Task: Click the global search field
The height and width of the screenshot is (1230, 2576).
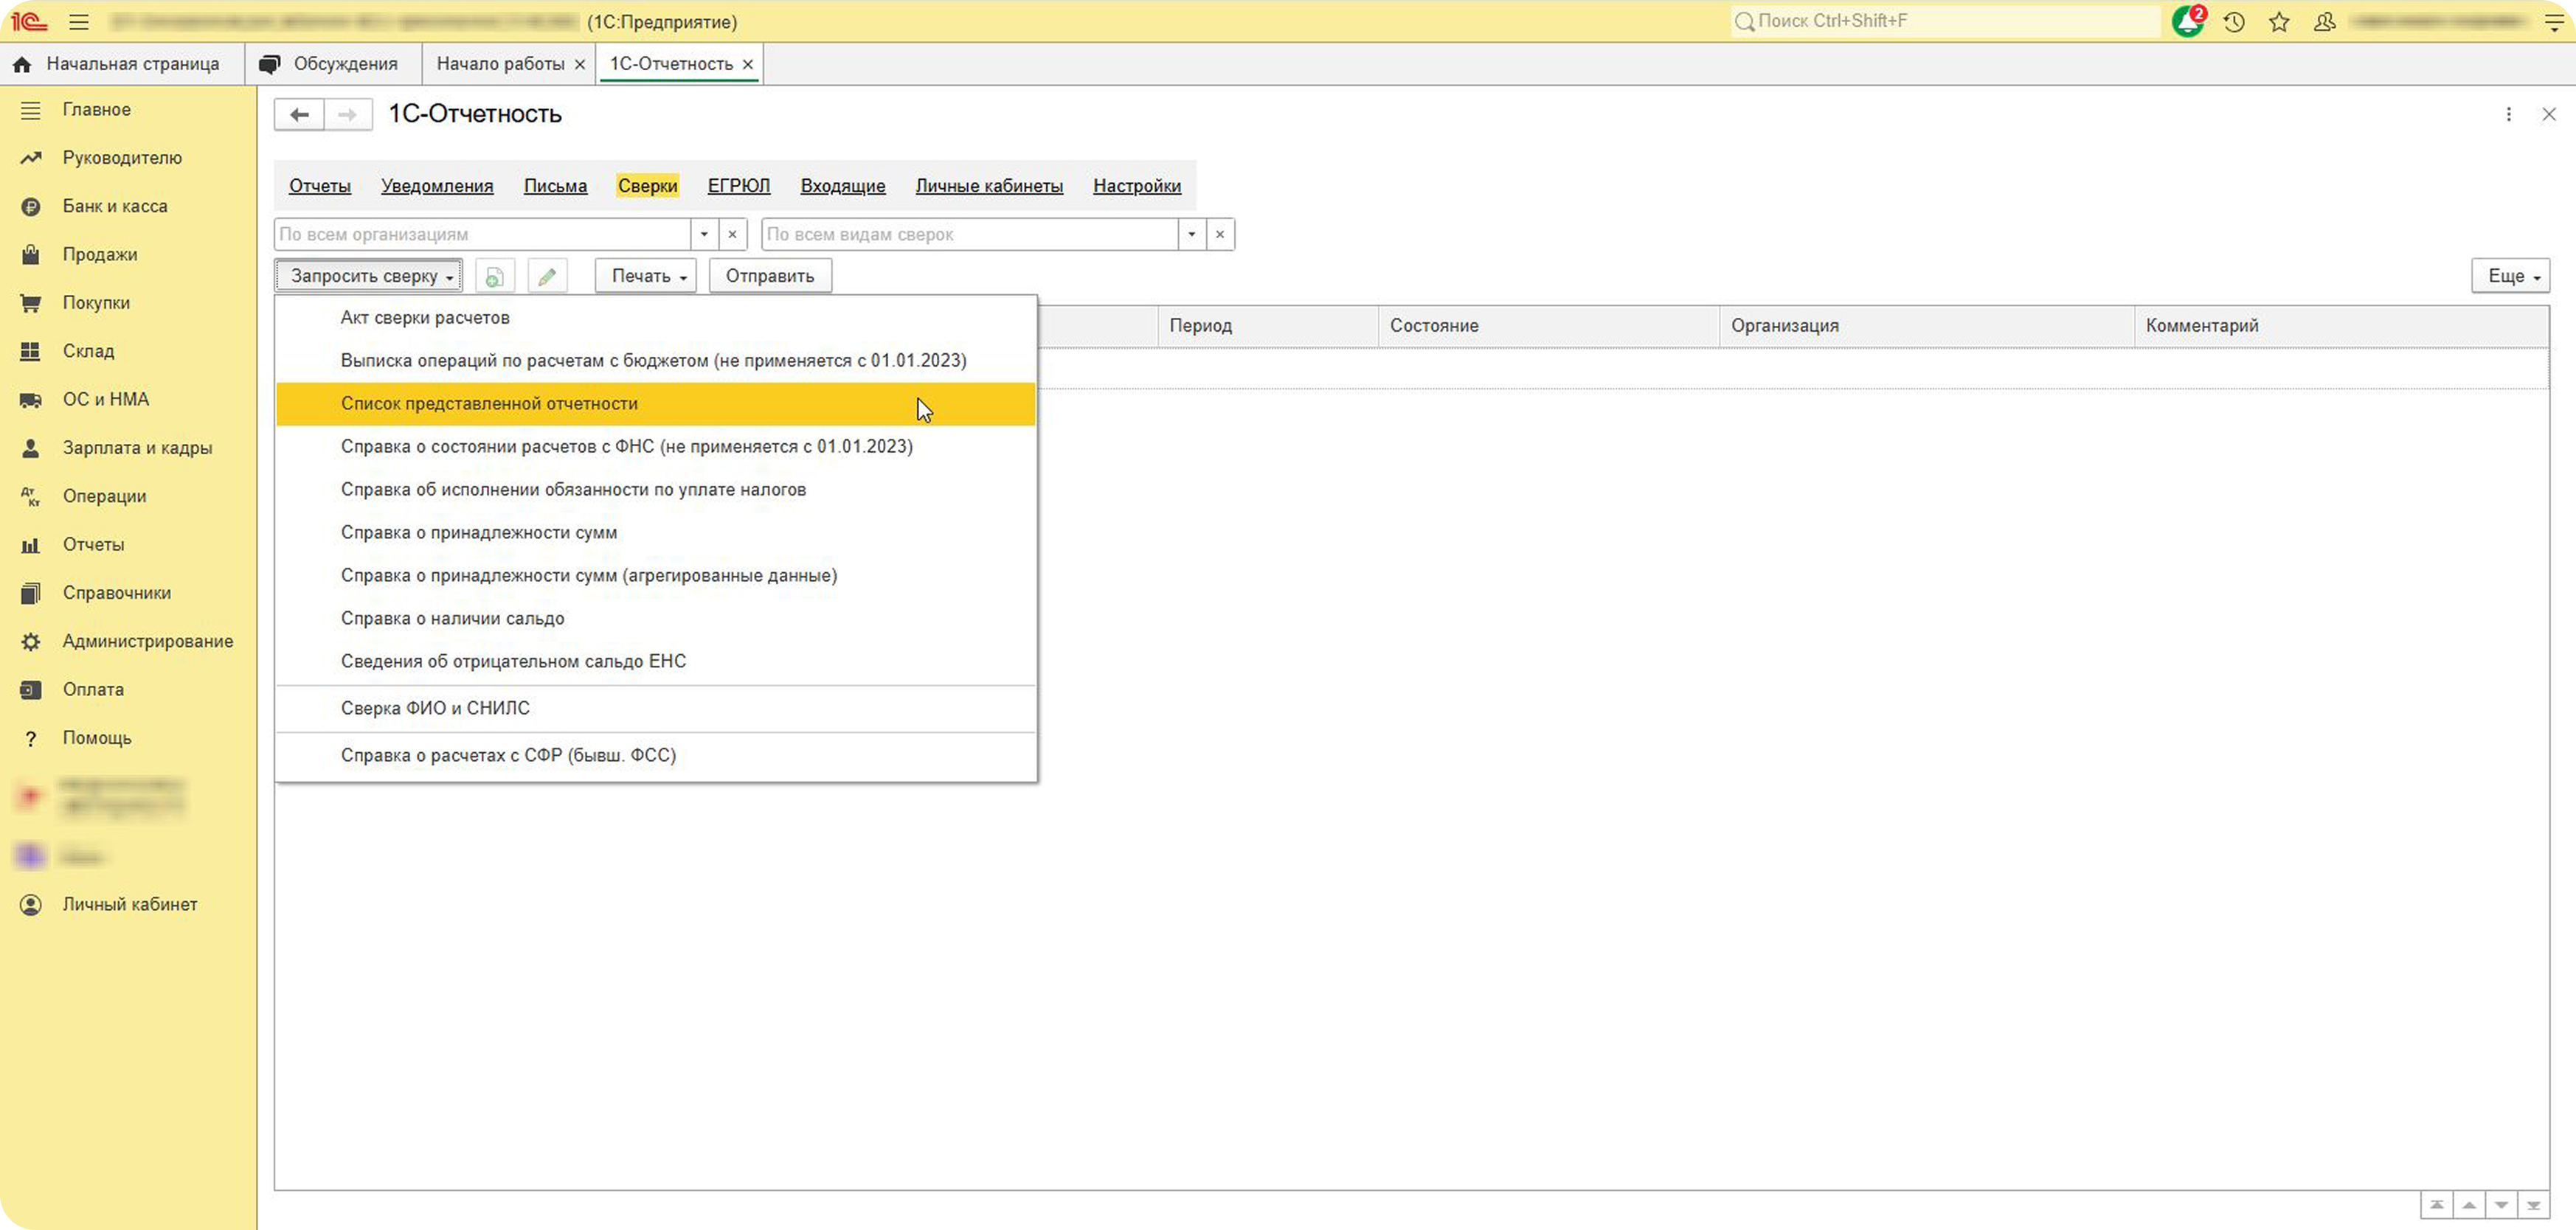Action: tap(1945, 21)
